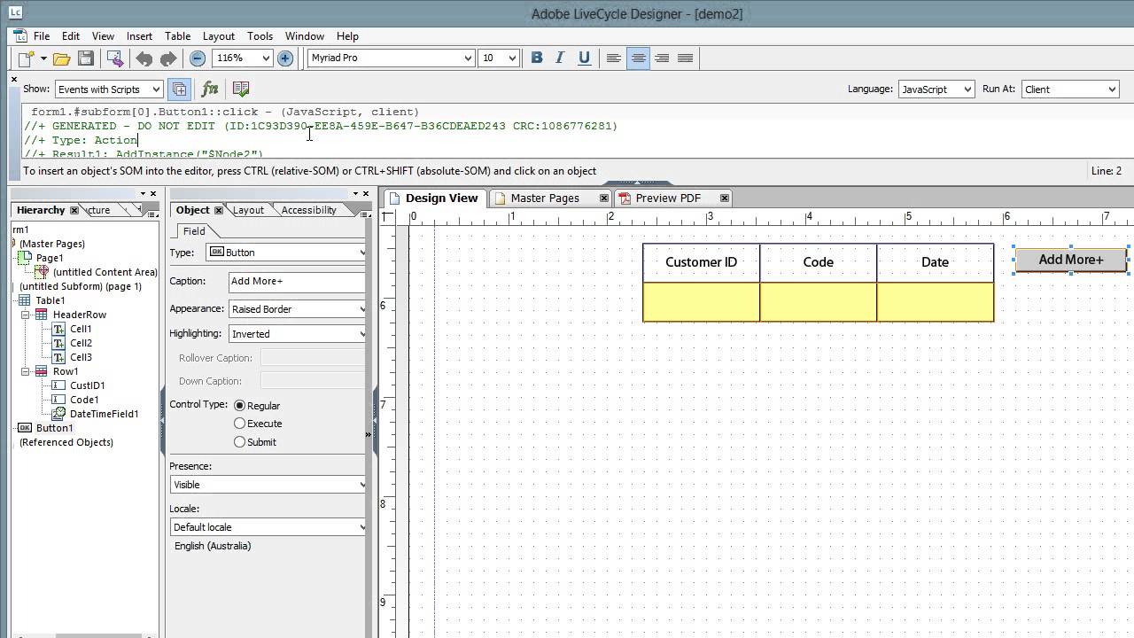Center-align the text
The height and width of the screenshot is (638, 1134).
(638, 58)
